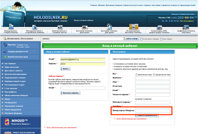Open 'Корпоративный отдел' sidebar item
Viewport: 198px width, 134px height.
(15, 81)
